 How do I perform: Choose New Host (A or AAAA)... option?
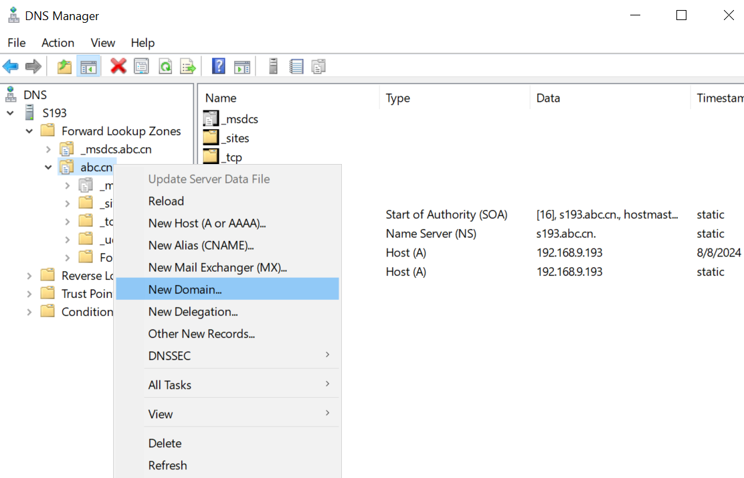pyautogui.click(x=227, y=223)
